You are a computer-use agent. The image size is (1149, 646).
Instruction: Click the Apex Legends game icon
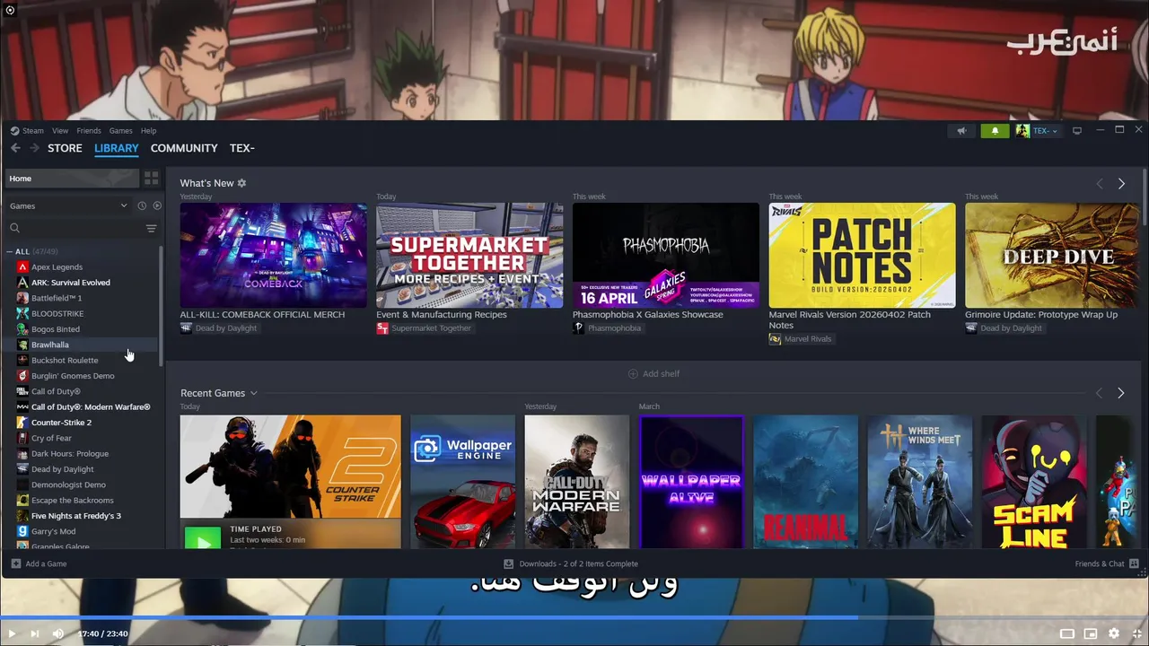(x=22, y=267)
